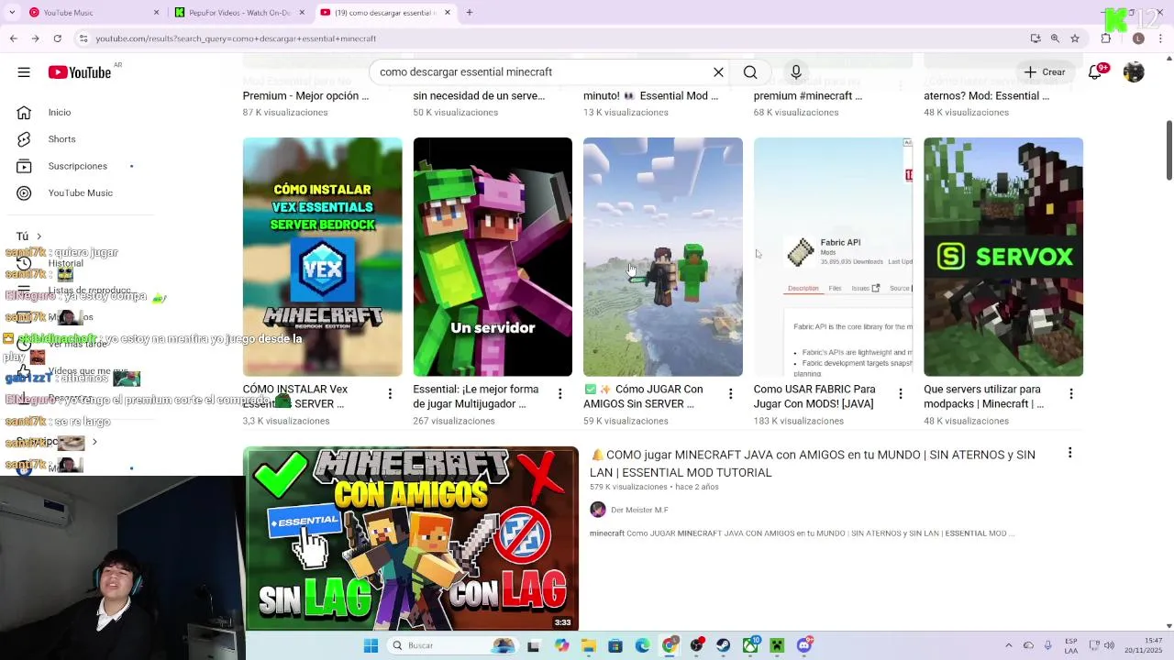1174x660 pixels.
Task: Close the YouTube Music tab
Action: 156,13
